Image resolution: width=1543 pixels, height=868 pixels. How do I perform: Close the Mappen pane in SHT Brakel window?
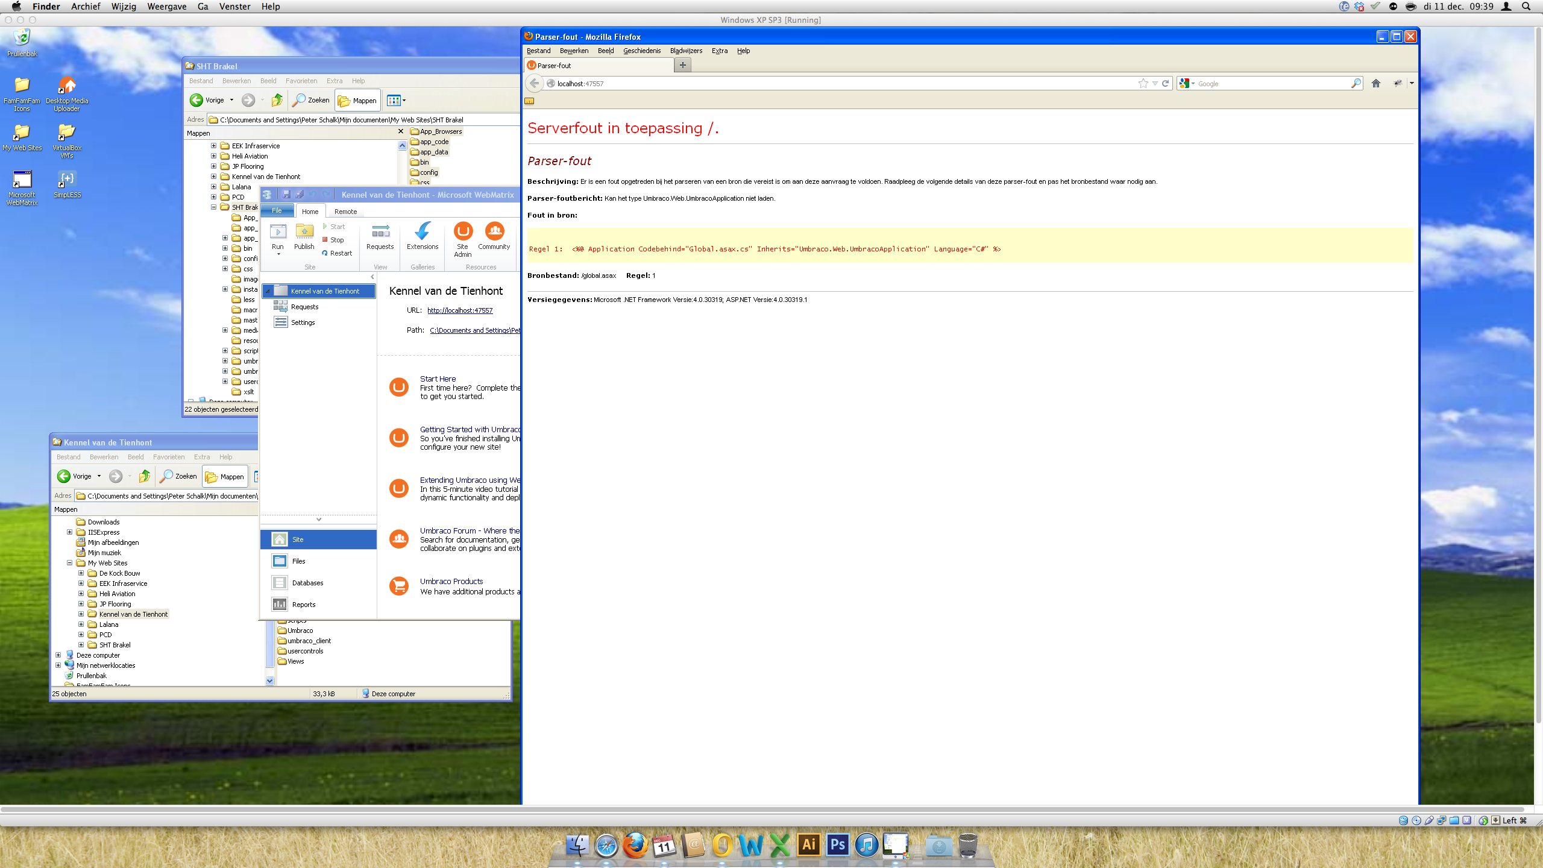click(401, 131)
